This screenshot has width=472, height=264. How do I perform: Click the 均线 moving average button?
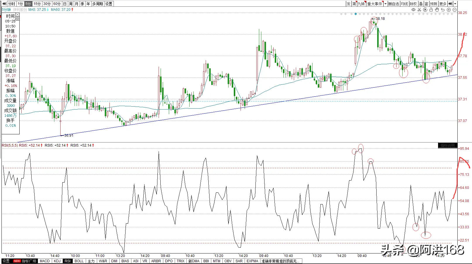point(404,4)
